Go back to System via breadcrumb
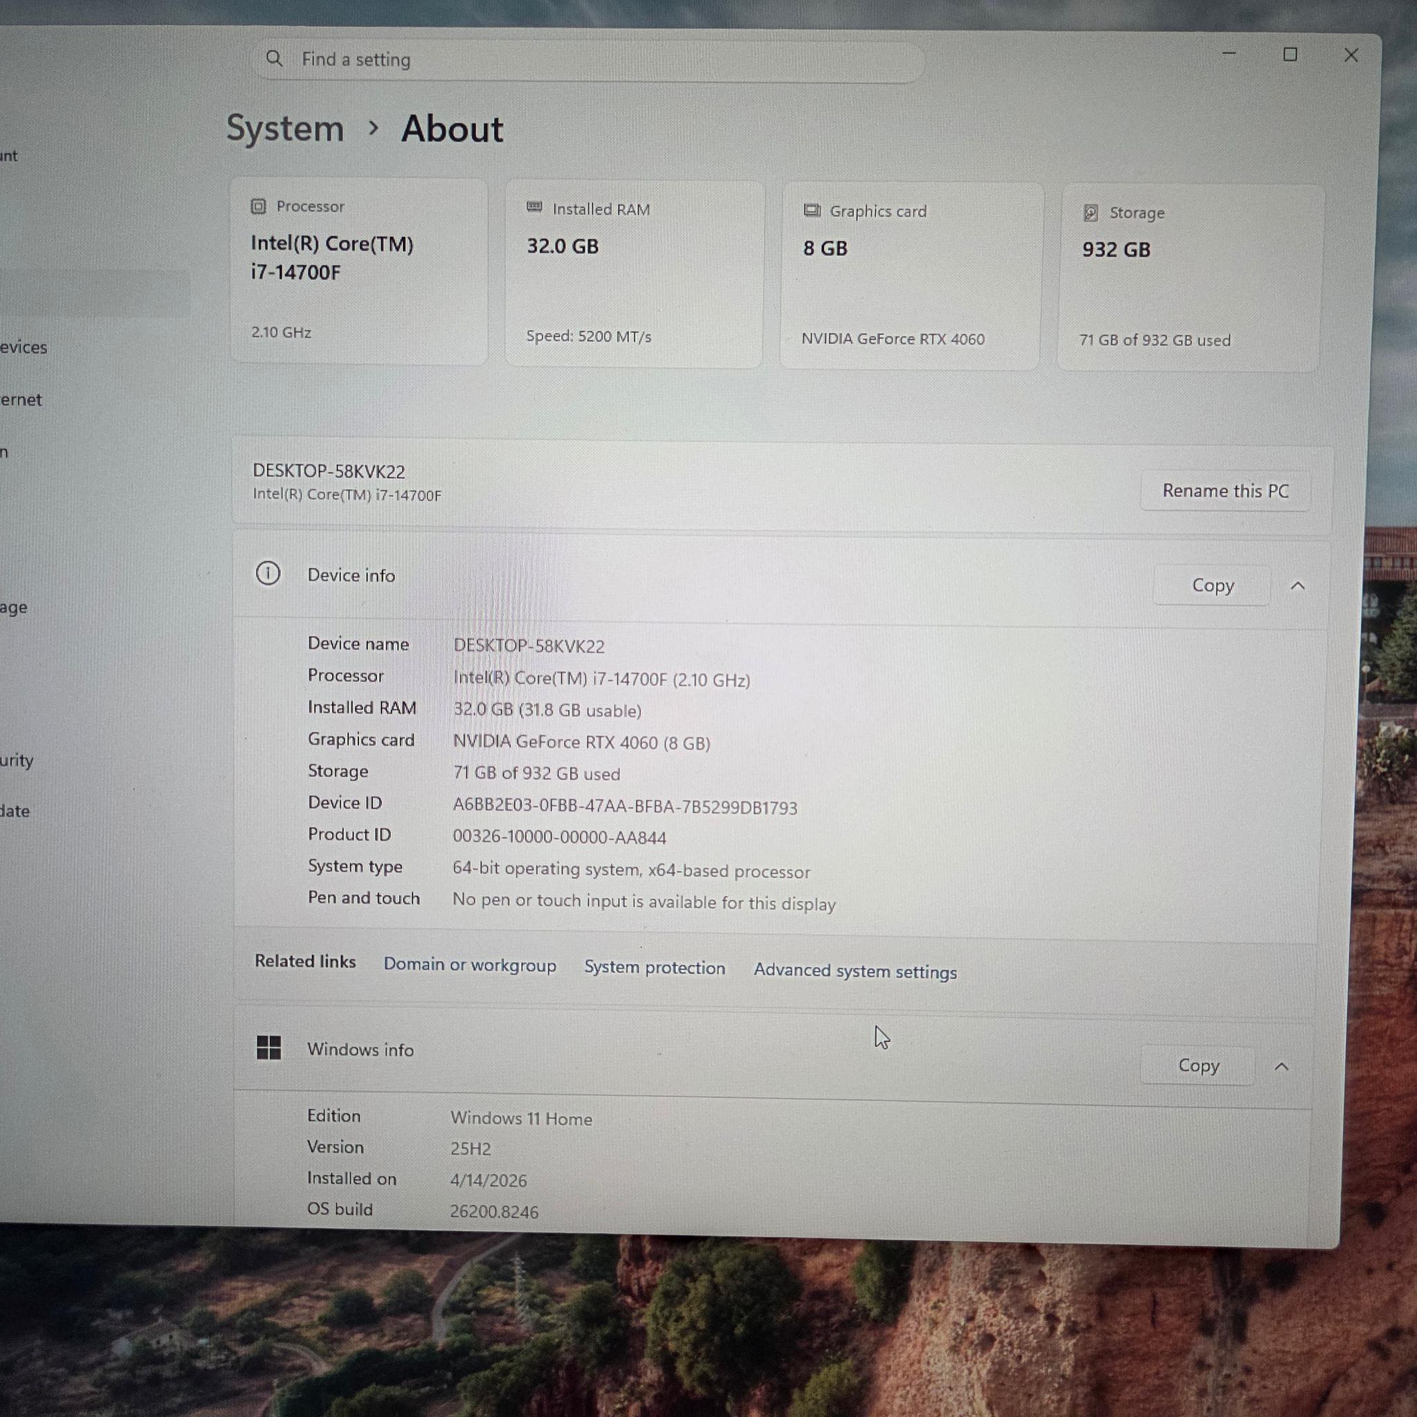Image resolution: width=1417 pixels, height=1417 pixels. click(x=284, y=129)
